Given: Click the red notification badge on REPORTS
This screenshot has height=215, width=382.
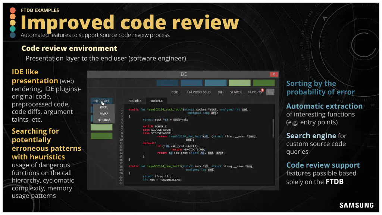Looking at the screenshot, I should 262,90.
